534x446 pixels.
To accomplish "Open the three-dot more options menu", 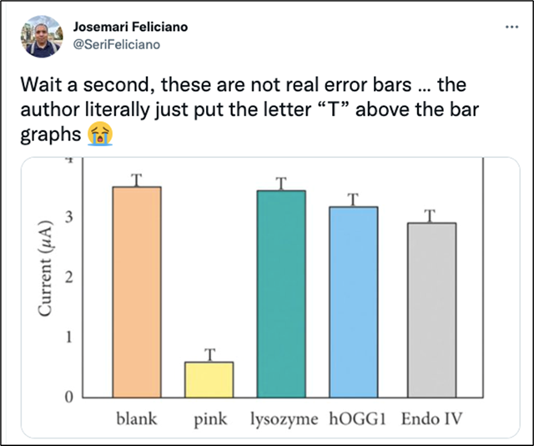I will (511, 27).
